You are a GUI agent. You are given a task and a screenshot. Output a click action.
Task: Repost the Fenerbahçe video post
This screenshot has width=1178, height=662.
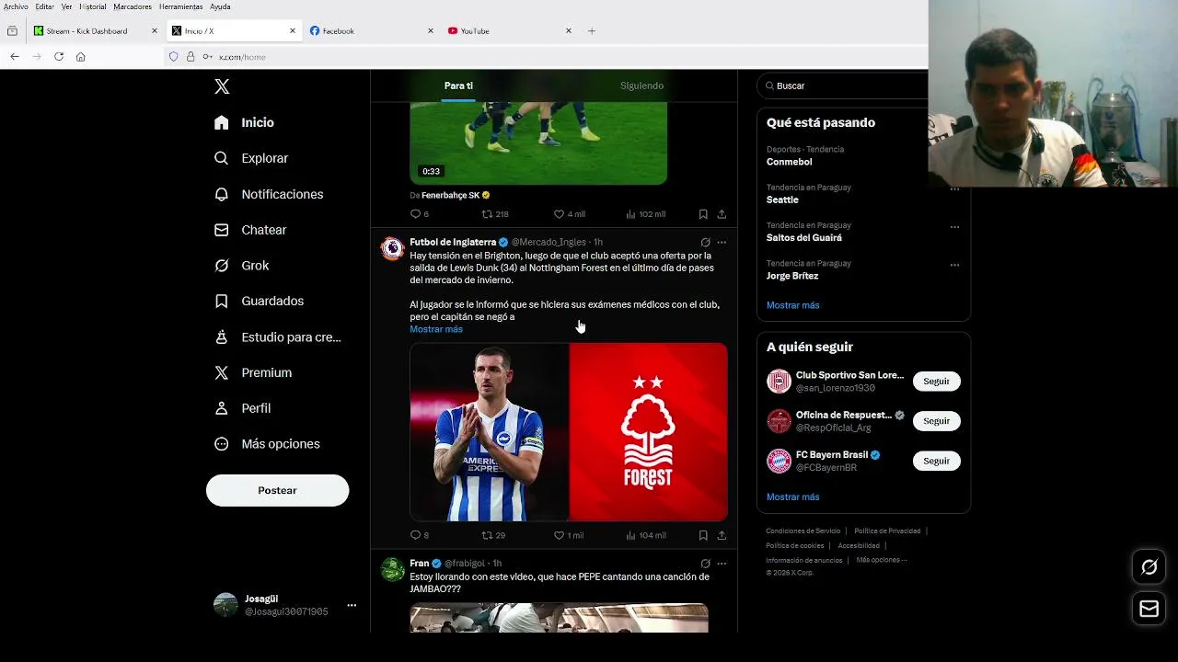tap(495, 214)
